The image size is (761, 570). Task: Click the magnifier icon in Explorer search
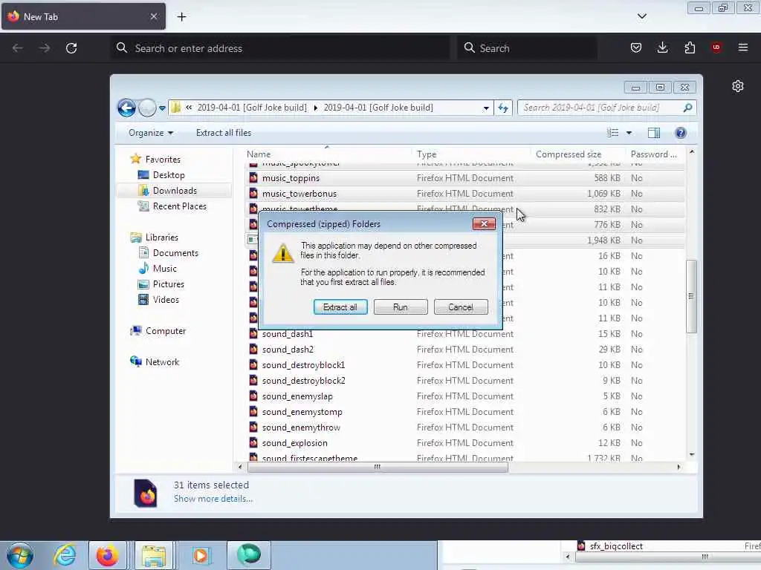pos(687,108)
